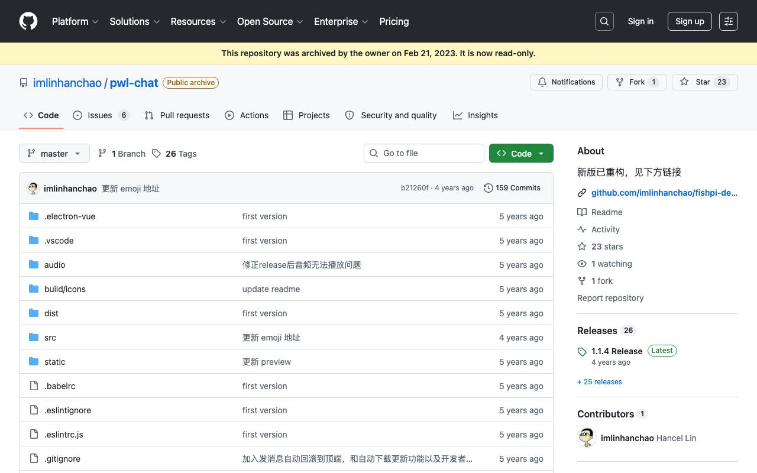Click the build/icons folder icon
The width and height of the screenshot is (757, 473).
[34, 289]
